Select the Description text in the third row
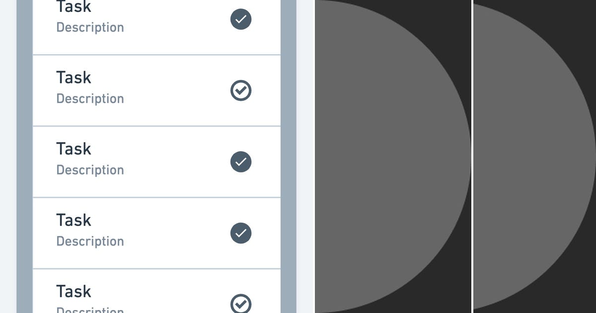 [90, 170]
